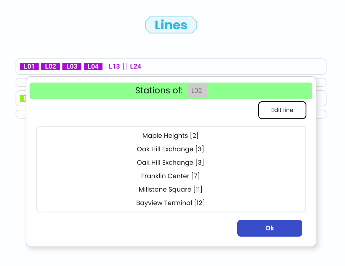Select the outlined L13 line tag

(x=114, y=66)
